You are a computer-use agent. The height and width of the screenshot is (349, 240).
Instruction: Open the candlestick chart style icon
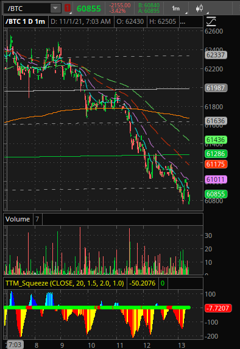[x=199, y=9]
